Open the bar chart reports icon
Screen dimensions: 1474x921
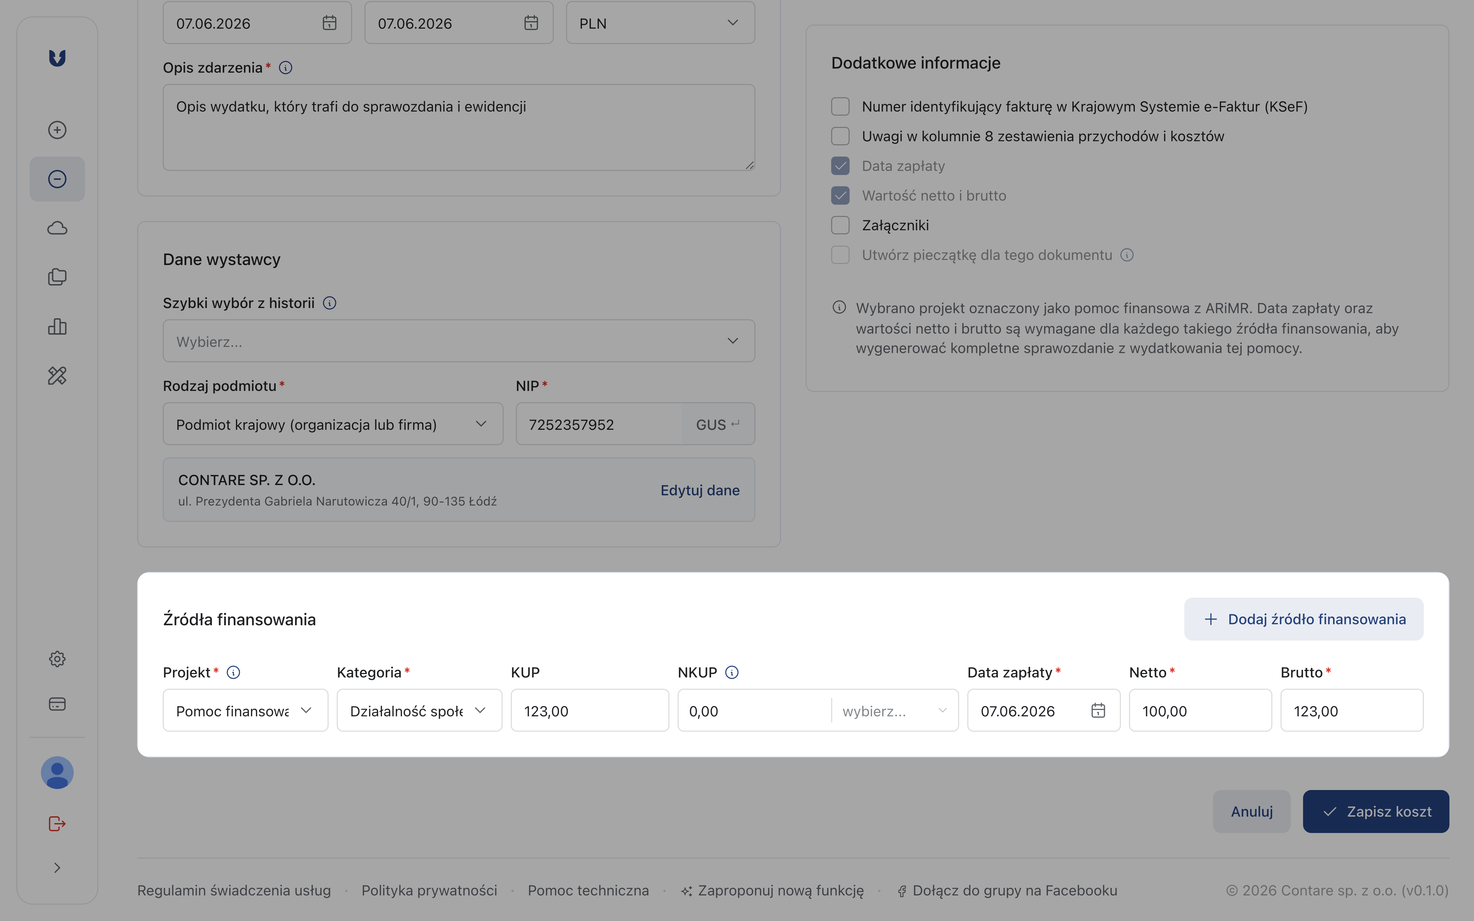57,326
